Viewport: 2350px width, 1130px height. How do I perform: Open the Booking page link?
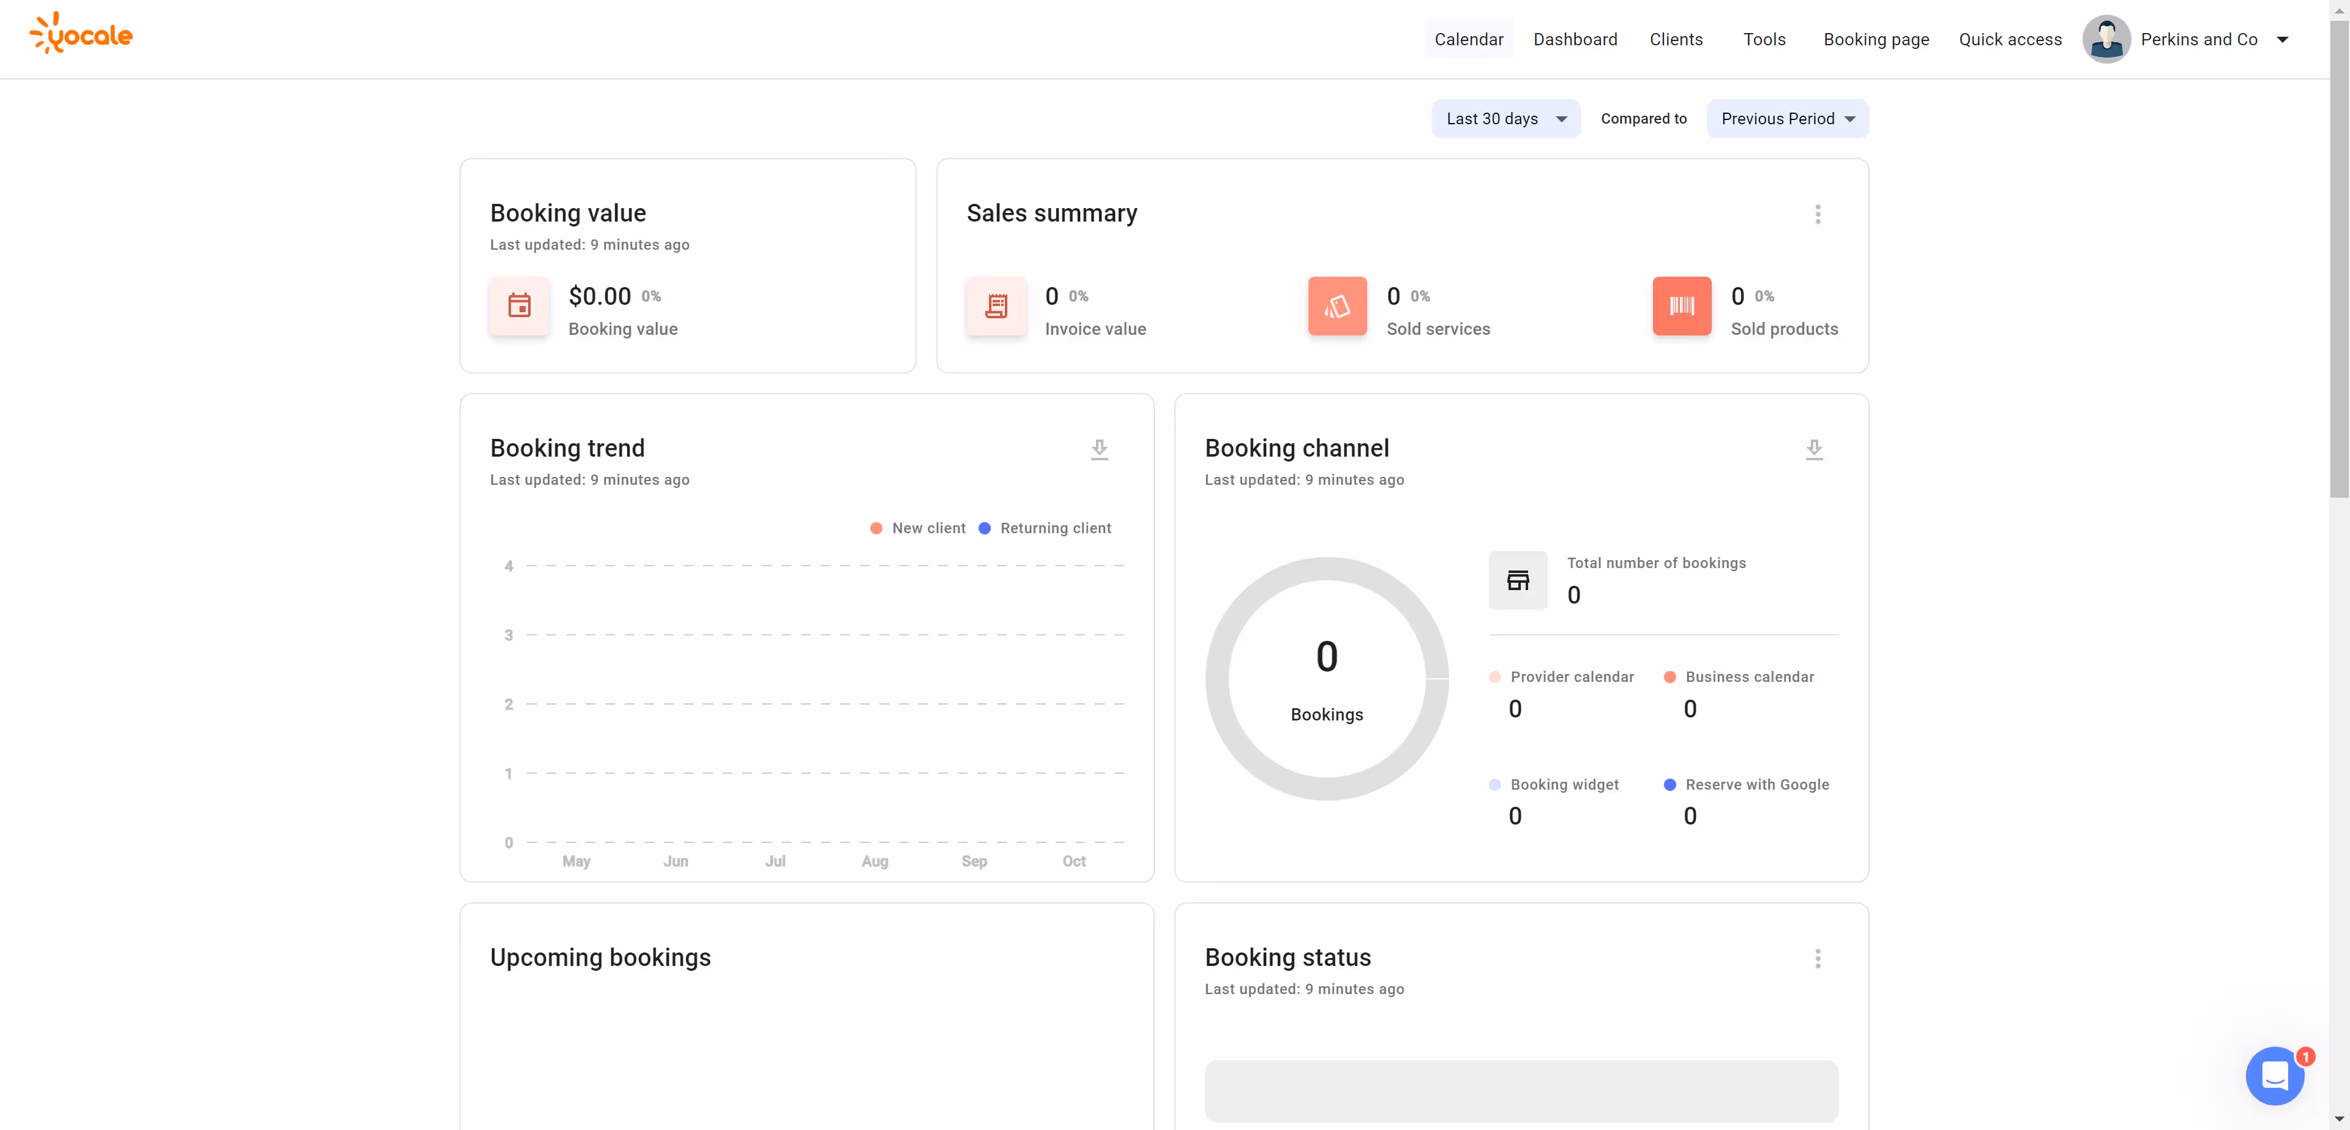coord(1876,39)
